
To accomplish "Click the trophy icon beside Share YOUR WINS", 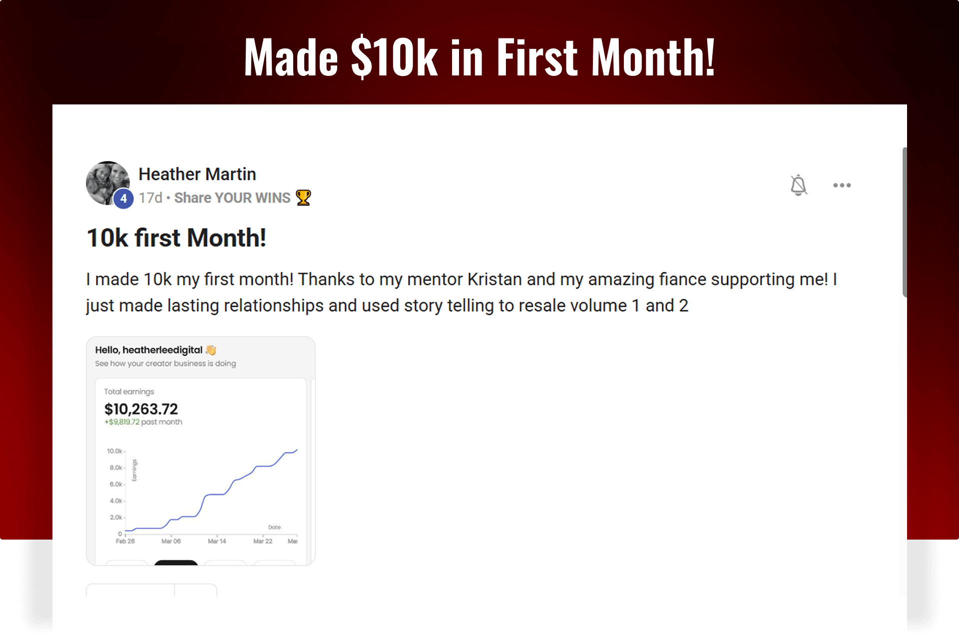I will pos(303,198).
